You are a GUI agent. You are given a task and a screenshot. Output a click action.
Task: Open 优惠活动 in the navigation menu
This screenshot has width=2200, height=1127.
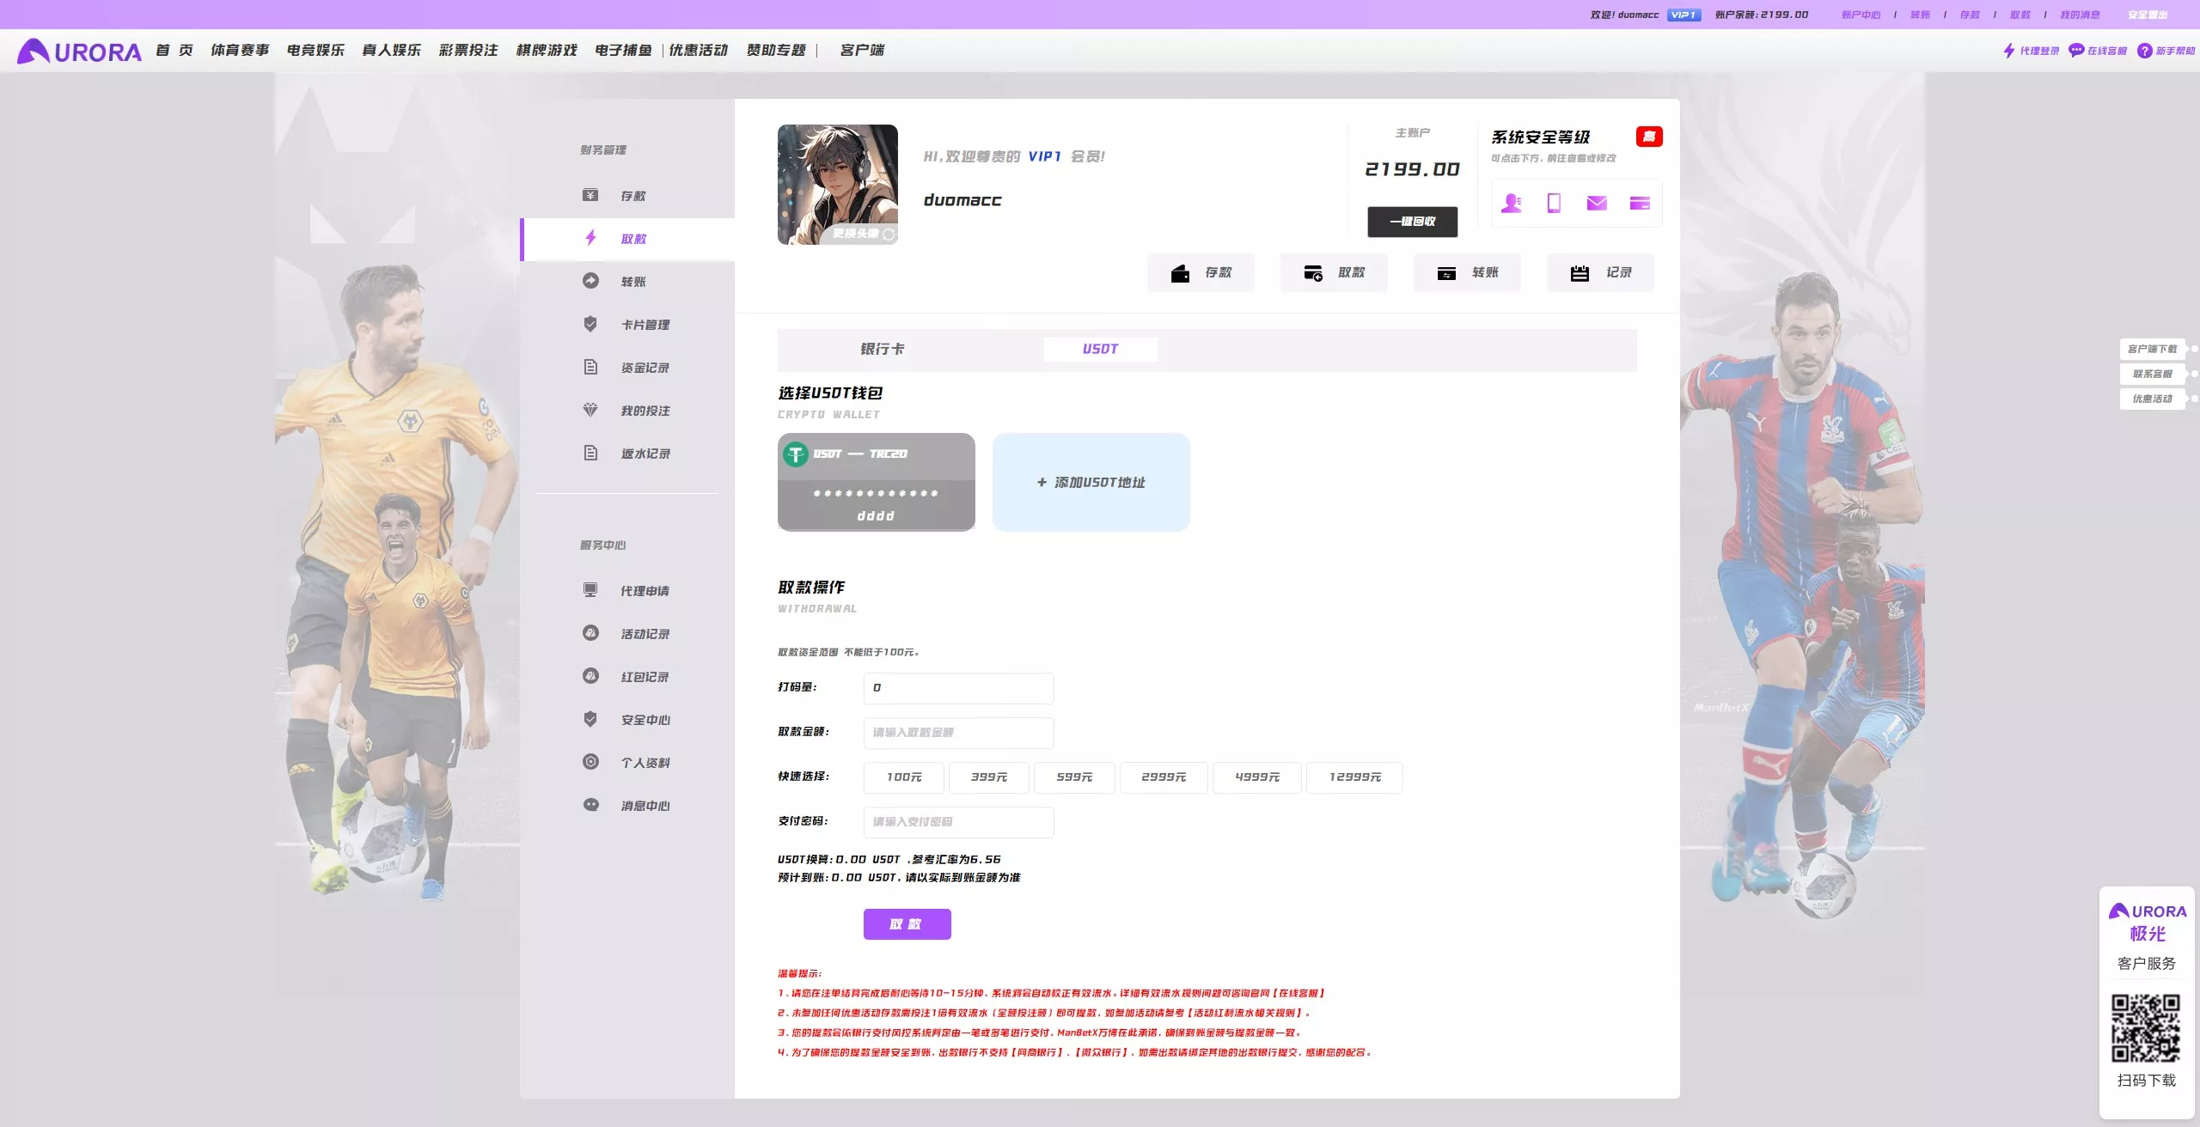tap(699, 51)
